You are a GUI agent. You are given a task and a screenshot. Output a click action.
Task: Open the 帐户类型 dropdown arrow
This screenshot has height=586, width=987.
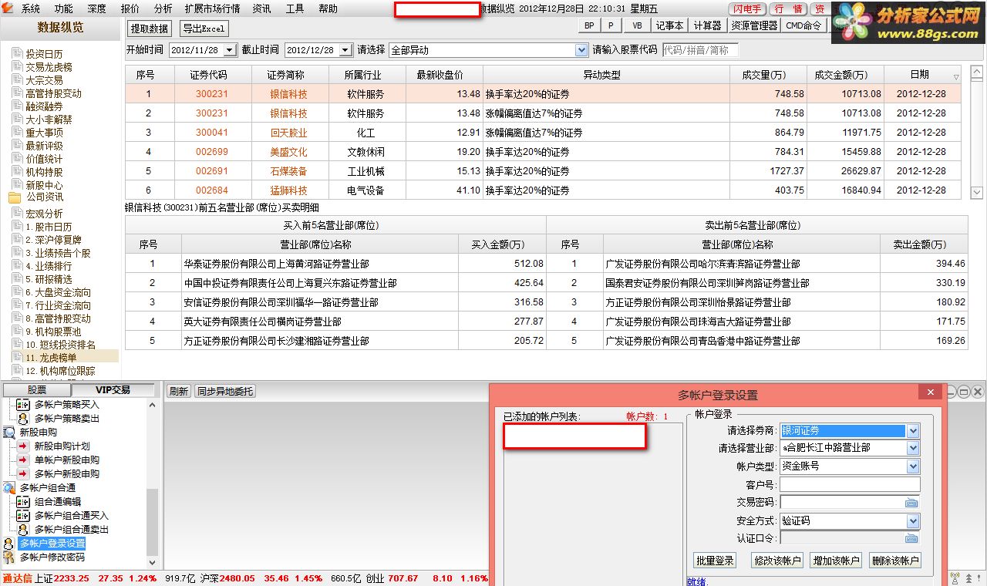click(913, 466)
